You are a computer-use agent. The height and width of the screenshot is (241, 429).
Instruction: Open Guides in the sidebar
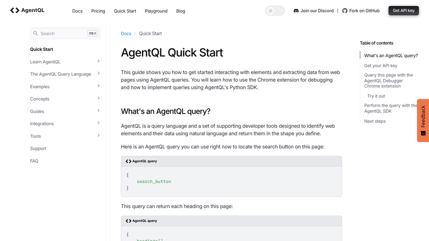pyautogui.click(x=37, y=111)
